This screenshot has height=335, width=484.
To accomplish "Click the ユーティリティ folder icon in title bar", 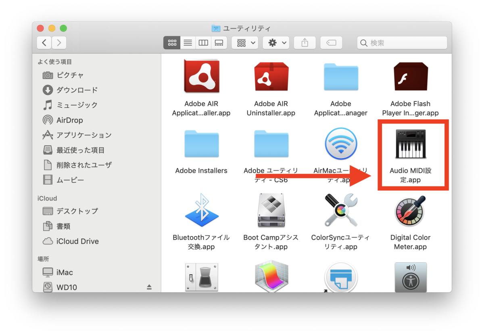I will pos(216,29).
